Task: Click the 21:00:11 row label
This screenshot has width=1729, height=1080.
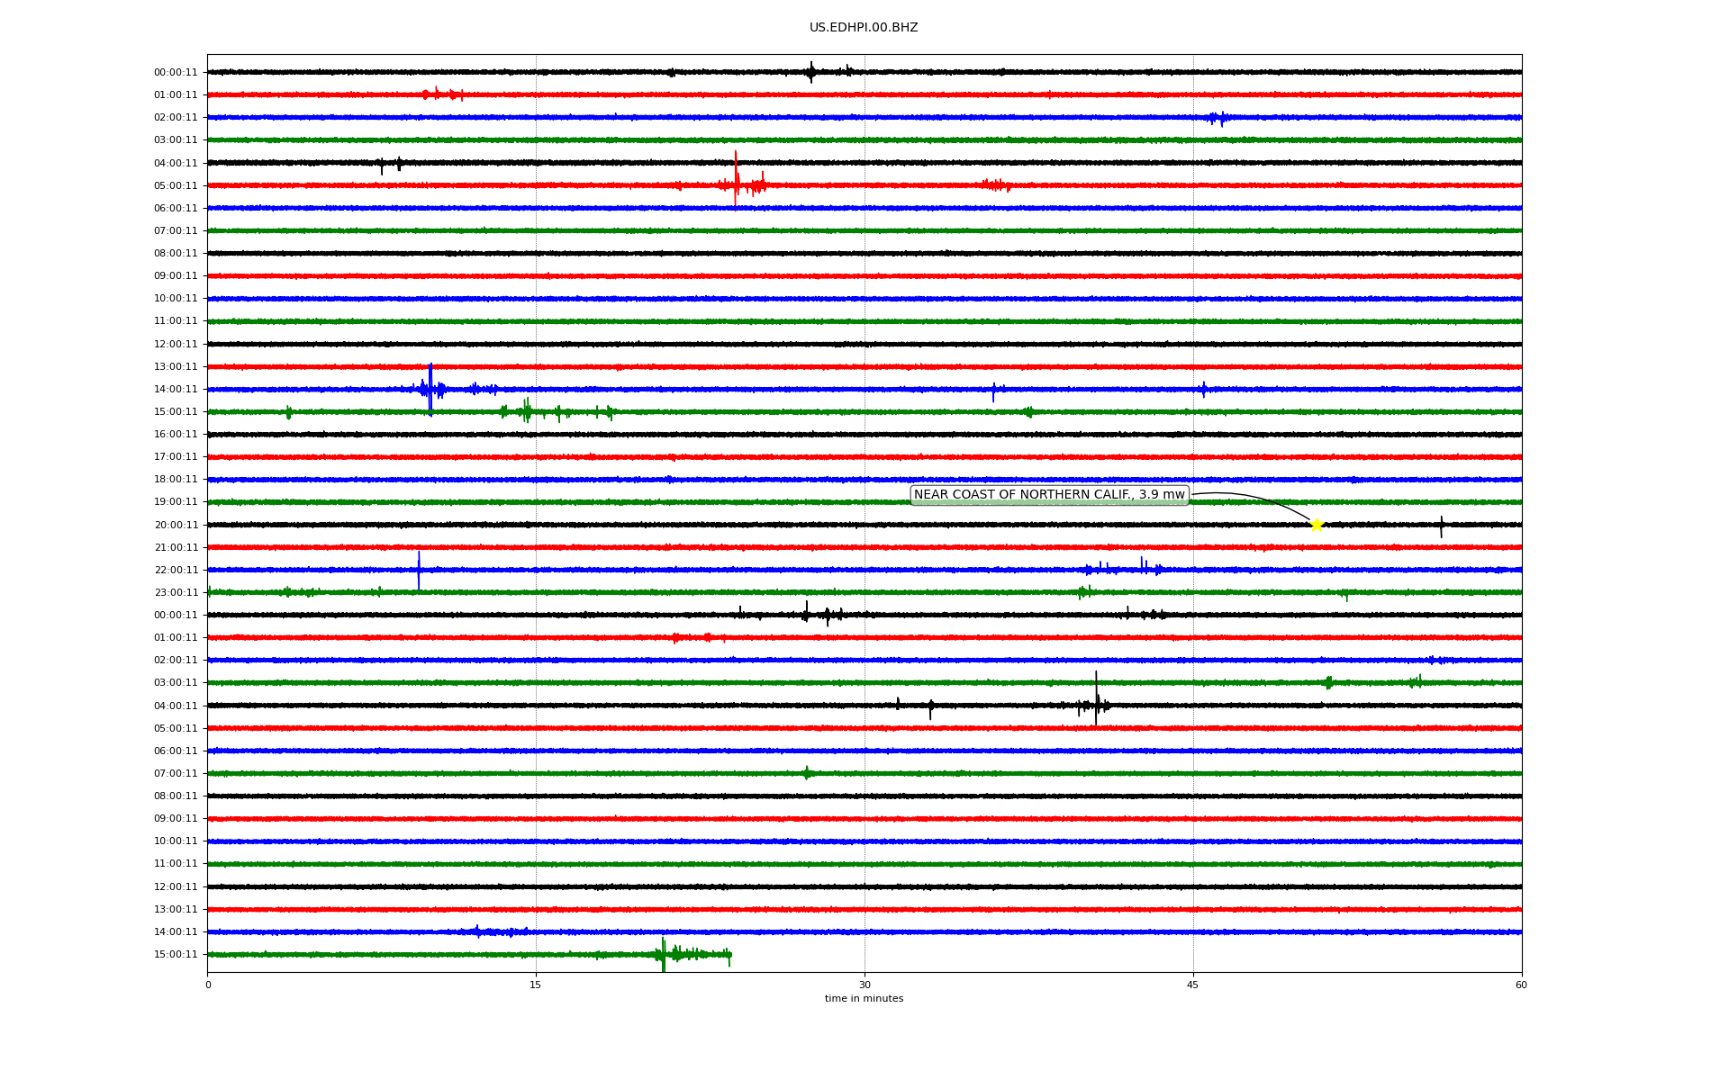Action: click(x=176, y=548)
